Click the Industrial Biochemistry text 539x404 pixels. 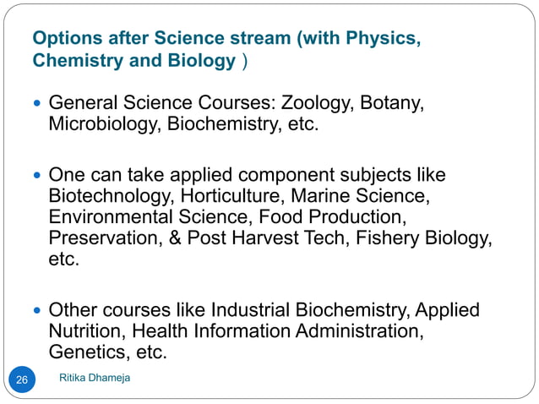click(310, 310)
